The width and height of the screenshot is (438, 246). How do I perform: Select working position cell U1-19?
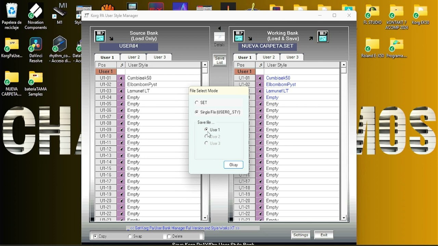tap(244, 194)
